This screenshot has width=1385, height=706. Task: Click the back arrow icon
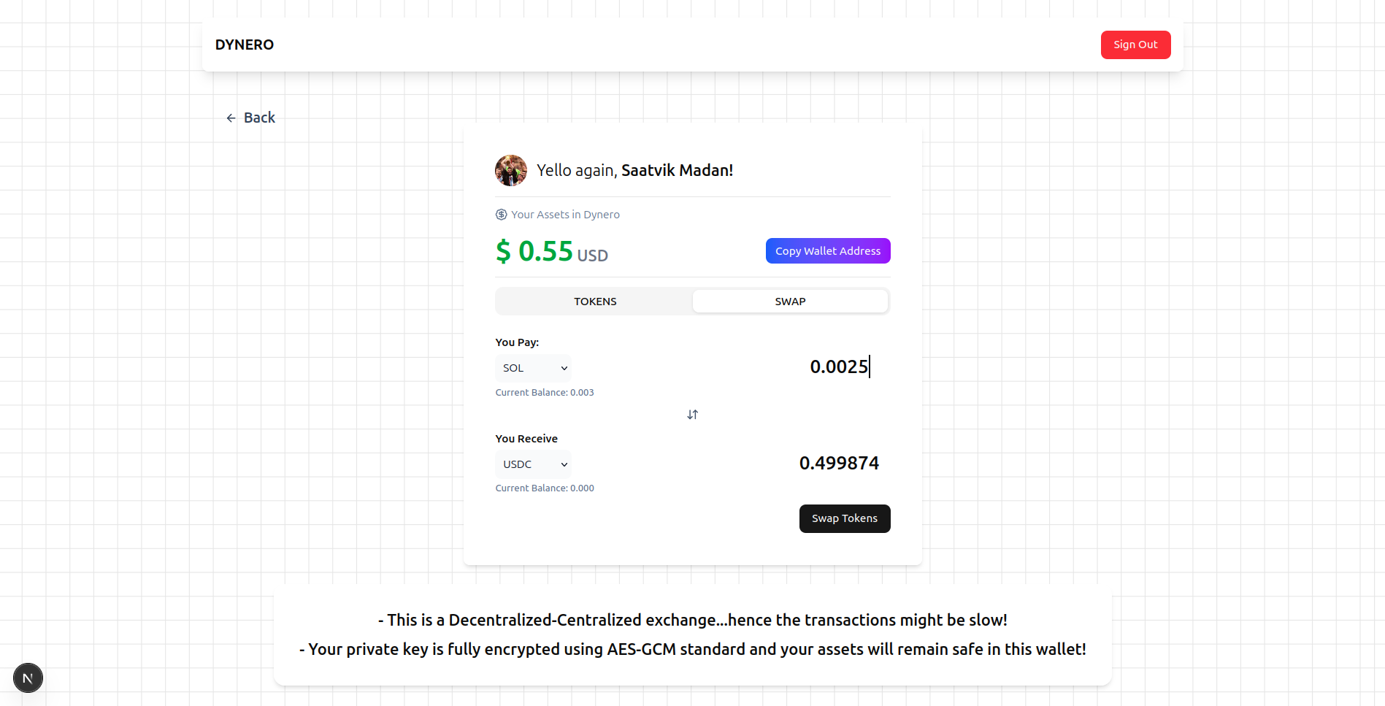tap(231, 118)
